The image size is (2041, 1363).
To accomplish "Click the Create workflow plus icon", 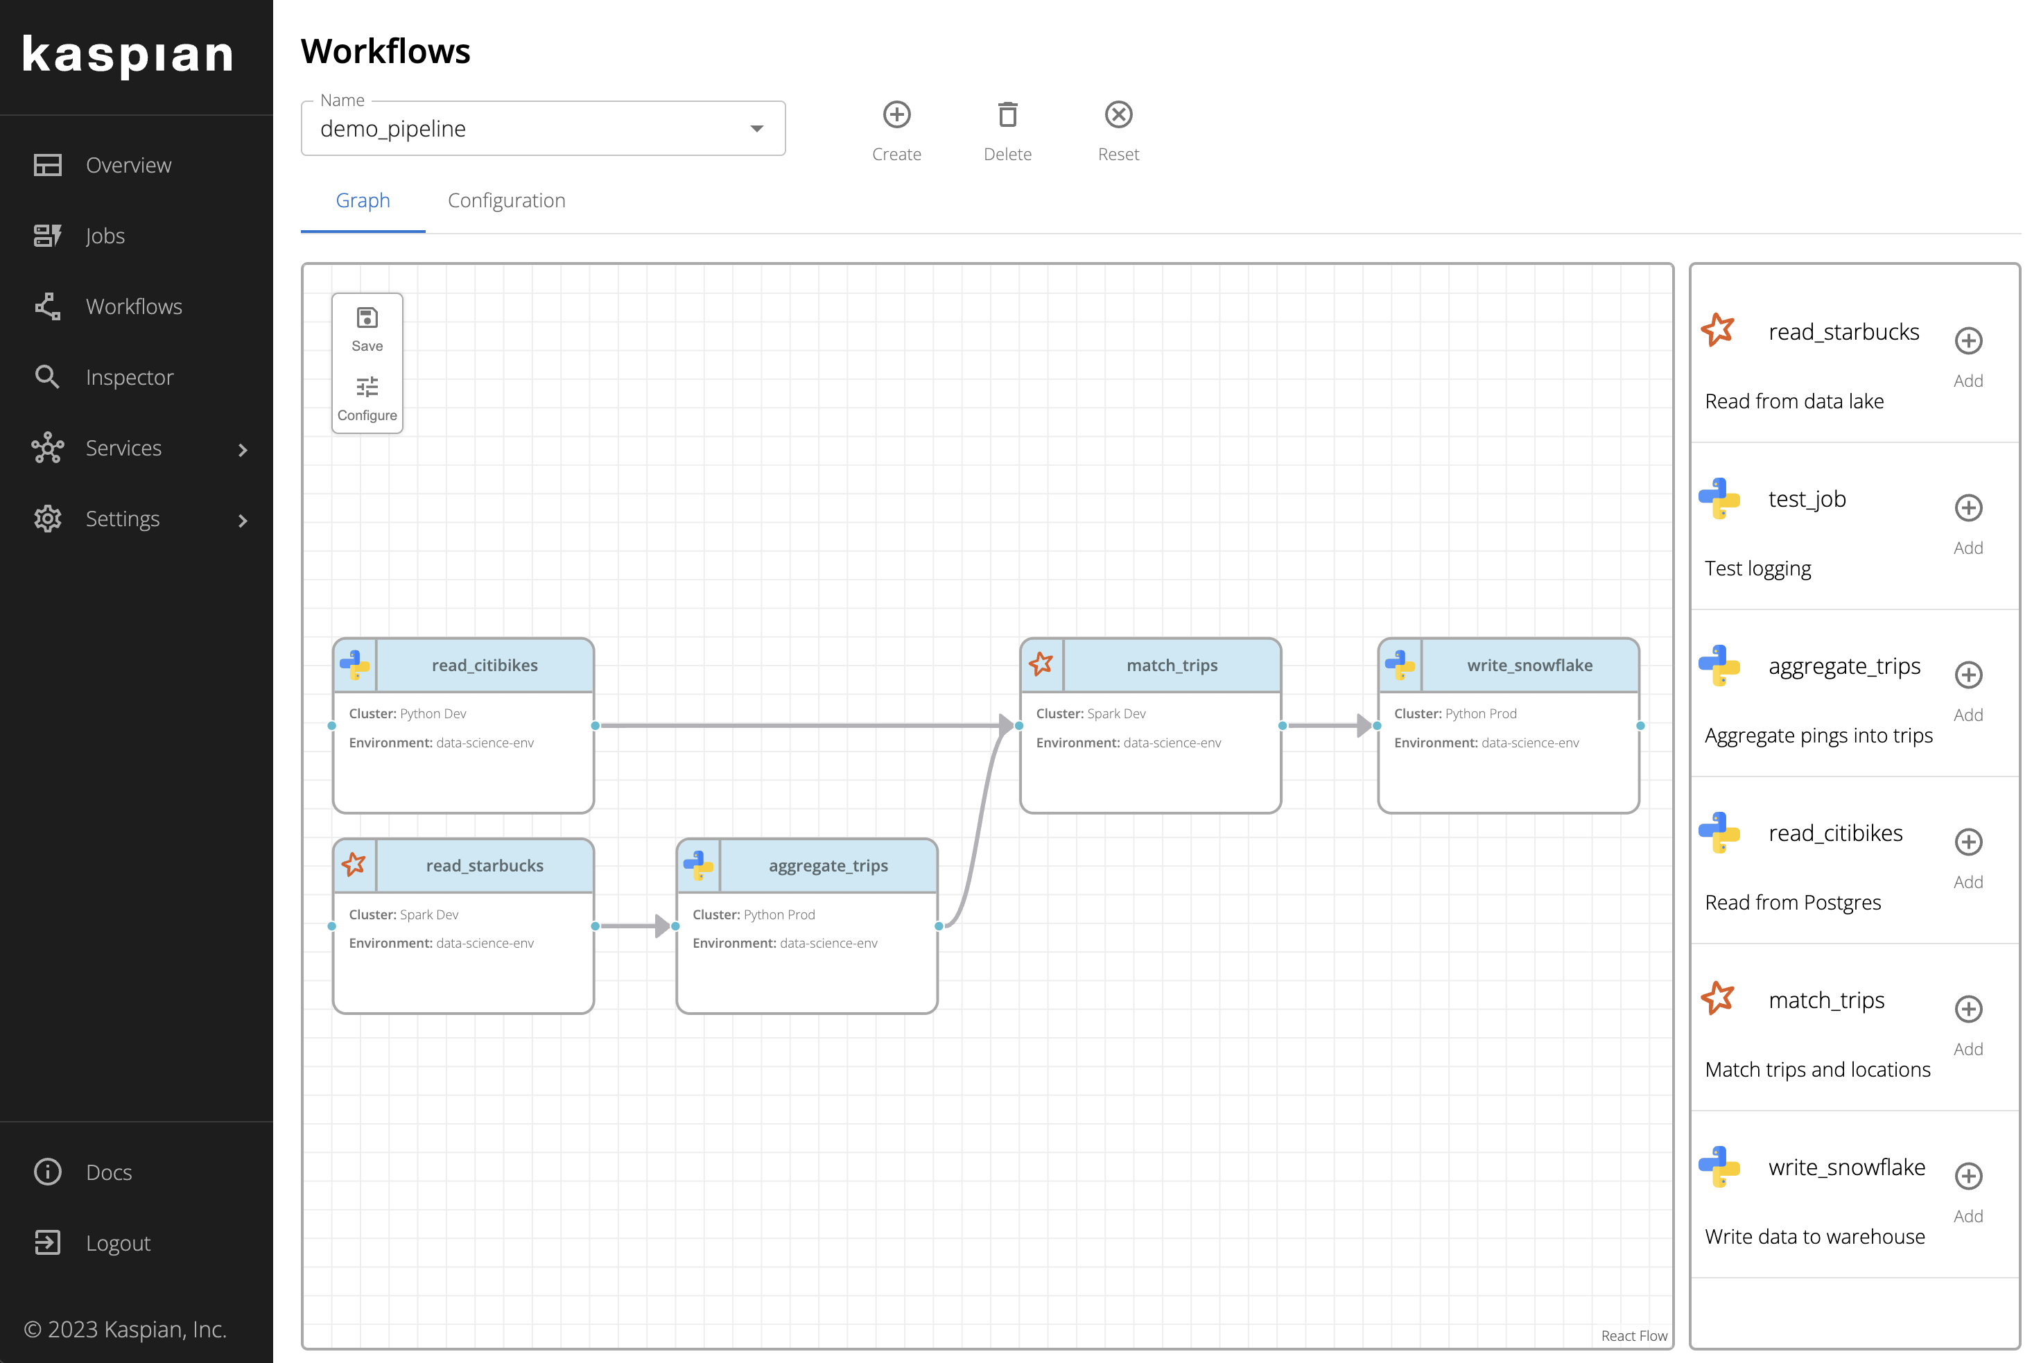I will pos(896,115).
